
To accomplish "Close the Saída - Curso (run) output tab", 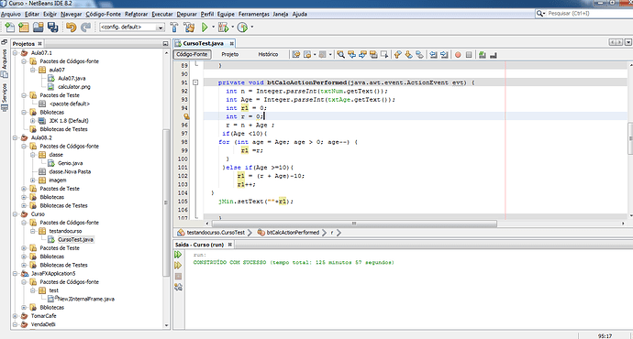I will click(229, 245).
